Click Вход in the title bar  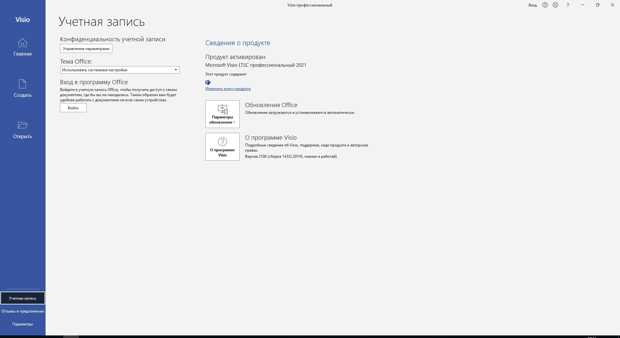click(x=532, y=5)
